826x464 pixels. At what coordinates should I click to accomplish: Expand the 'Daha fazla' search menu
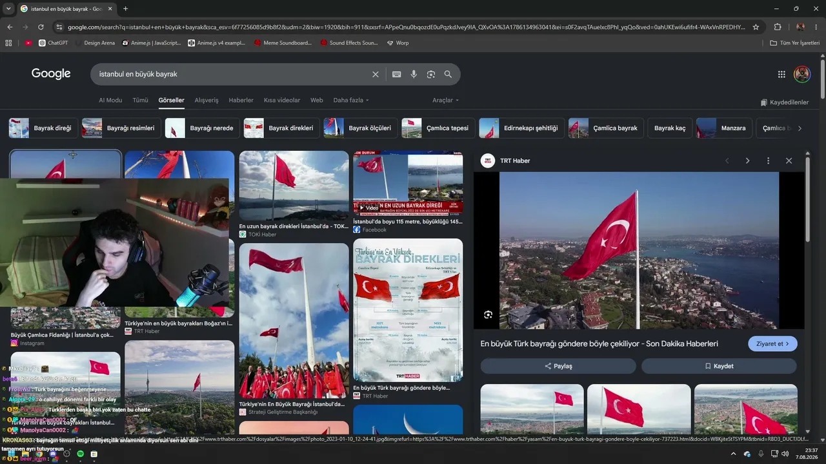pyautogui.click(x=351, y=101)
